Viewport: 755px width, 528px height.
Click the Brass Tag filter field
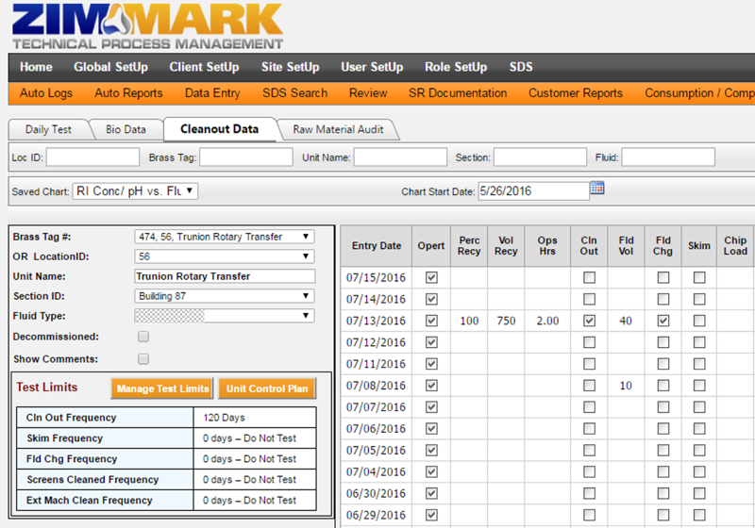[x=246, y=157]
